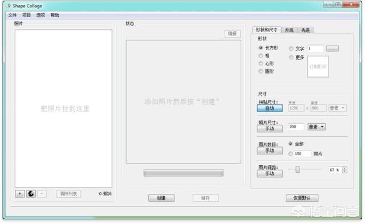Image resolution: width=365 pixels, height=224 pixels.
Task: Select the 格 shape radio button
Action: click(x=261, y=56)
